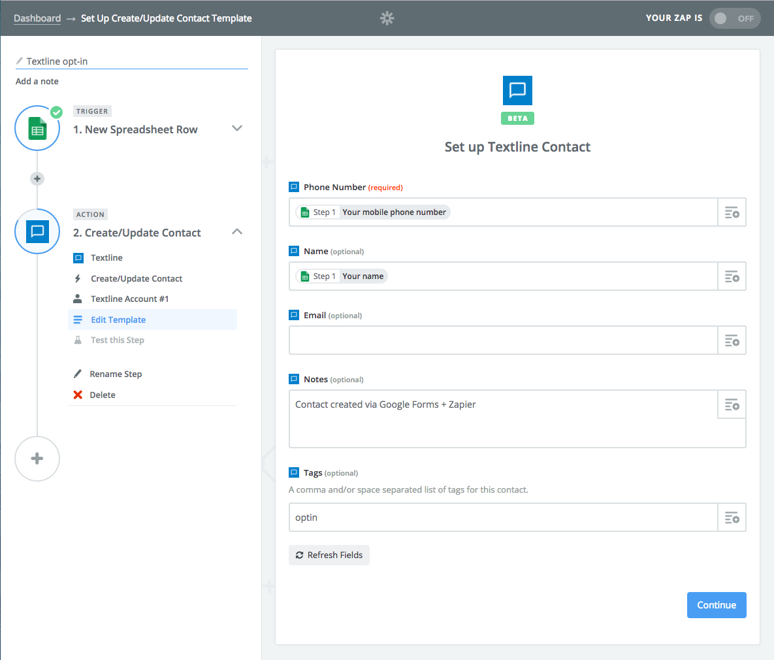Click the Textline icon beside Phone Number label
Screen dimensions: 774x660
(294, 188)
